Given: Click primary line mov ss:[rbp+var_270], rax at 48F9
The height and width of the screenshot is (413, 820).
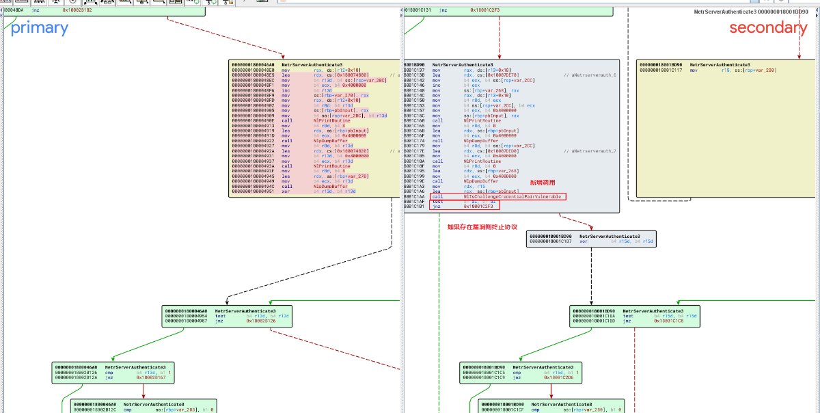Looking at the screenshot, I should point(301,96).
